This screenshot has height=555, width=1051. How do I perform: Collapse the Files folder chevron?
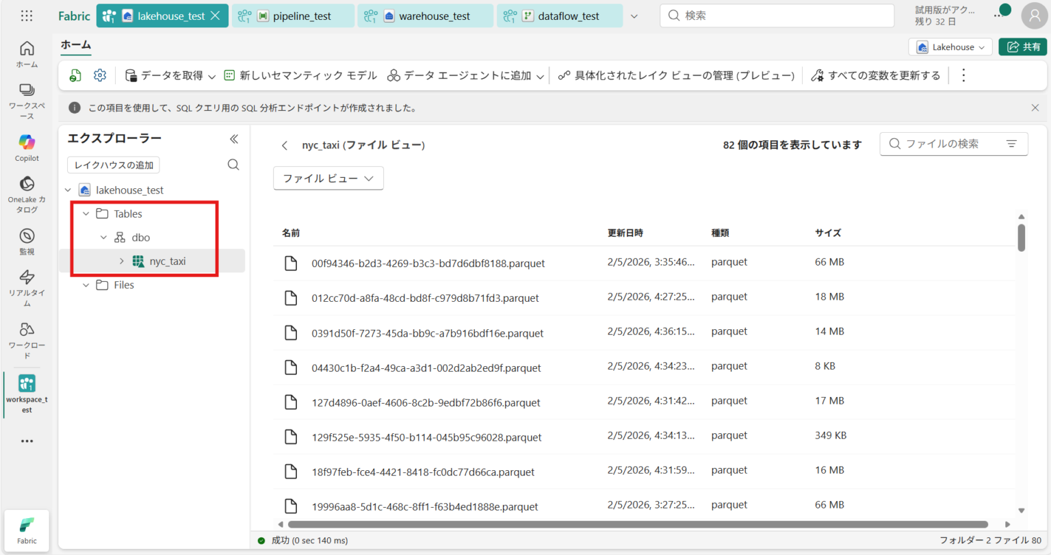pos(86,285)
